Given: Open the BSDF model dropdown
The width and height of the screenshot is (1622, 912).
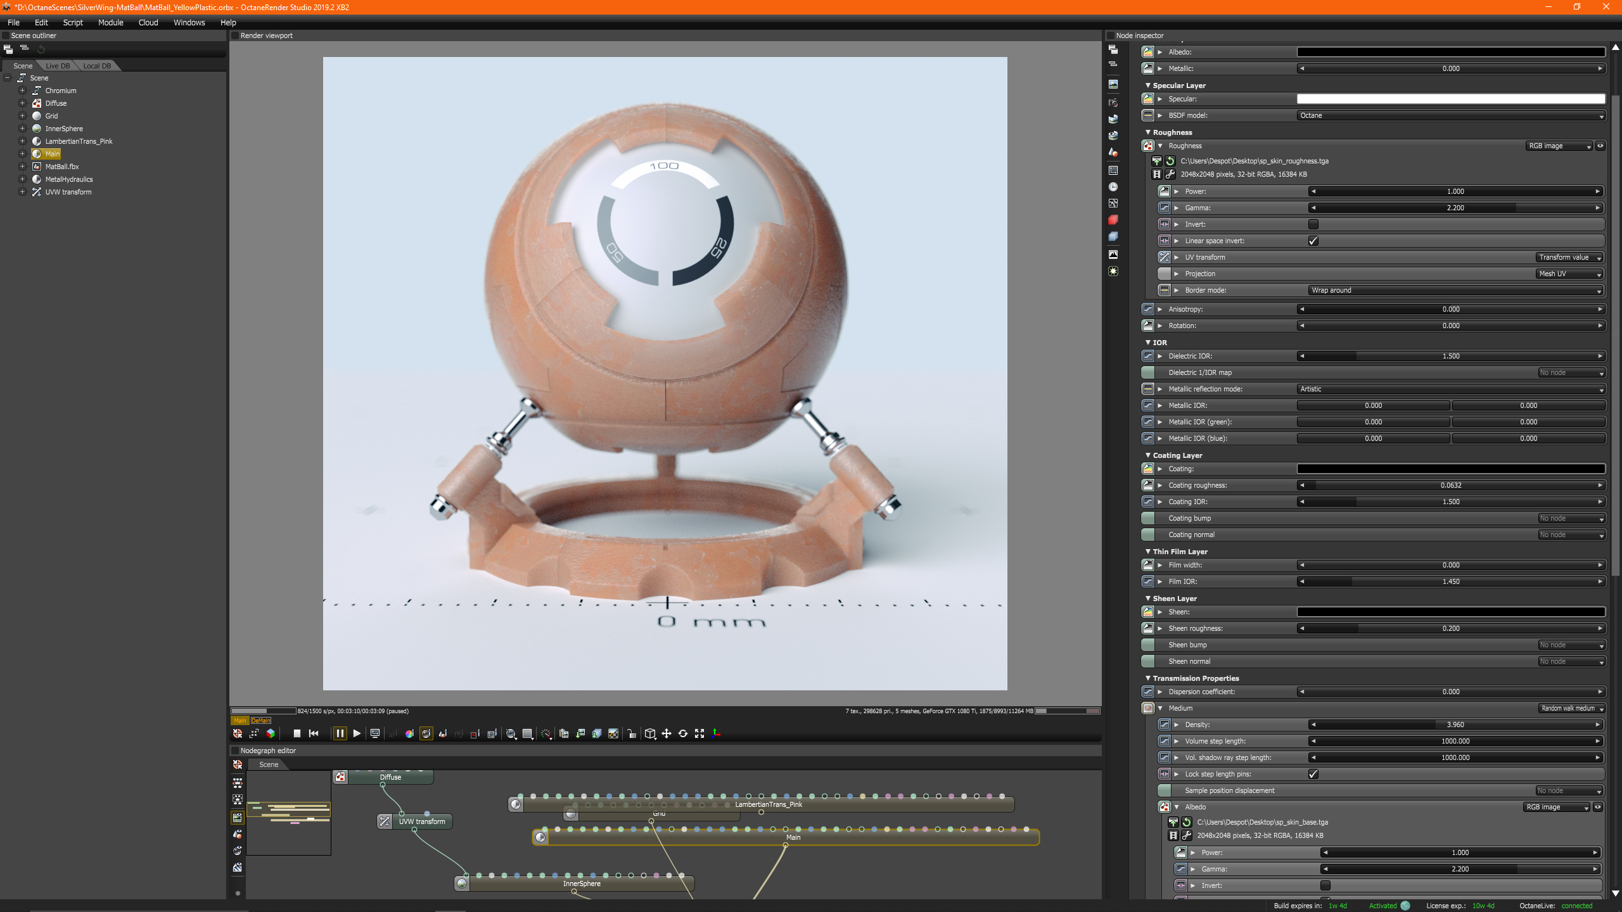Looking at the screenshot, I should [1450, 115].
